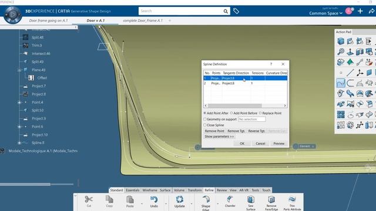Expand Show parameters section
The width and height of the screenshot is (376, 211).
click(x=219, y=137)
